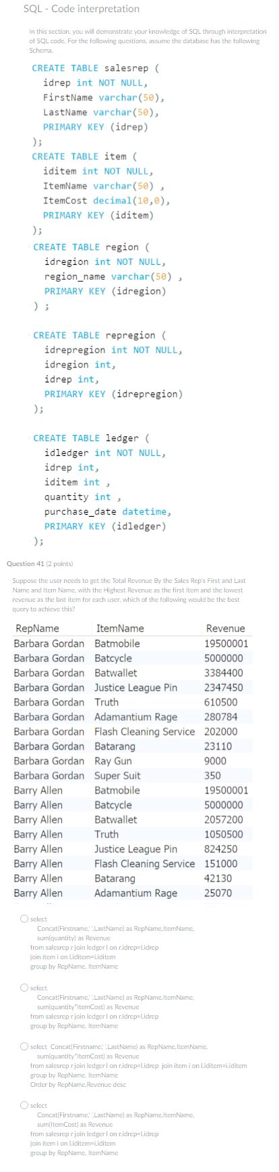Image resolution: width=279 pixels, height=1172 pixels.
Task: Click the Revenue value 23110
Action: tap(218, 746)
